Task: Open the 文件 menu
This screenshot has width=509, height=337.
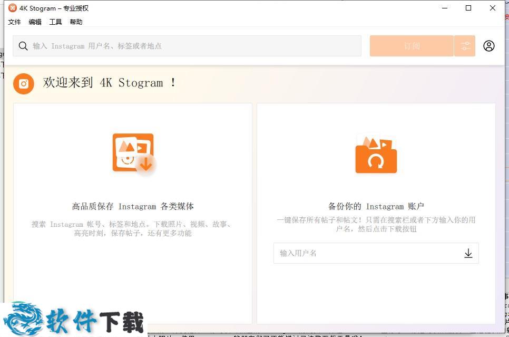Action: [x=14, y=22]
